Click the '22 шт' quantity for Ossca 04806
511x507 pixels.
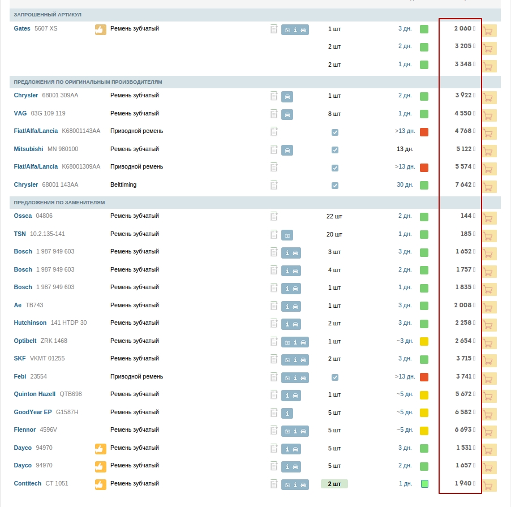coord(334,216)
